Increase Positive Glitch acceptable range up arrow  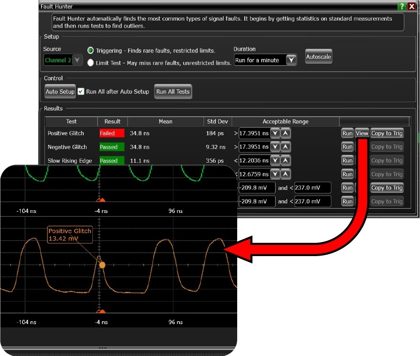(285, 133)
